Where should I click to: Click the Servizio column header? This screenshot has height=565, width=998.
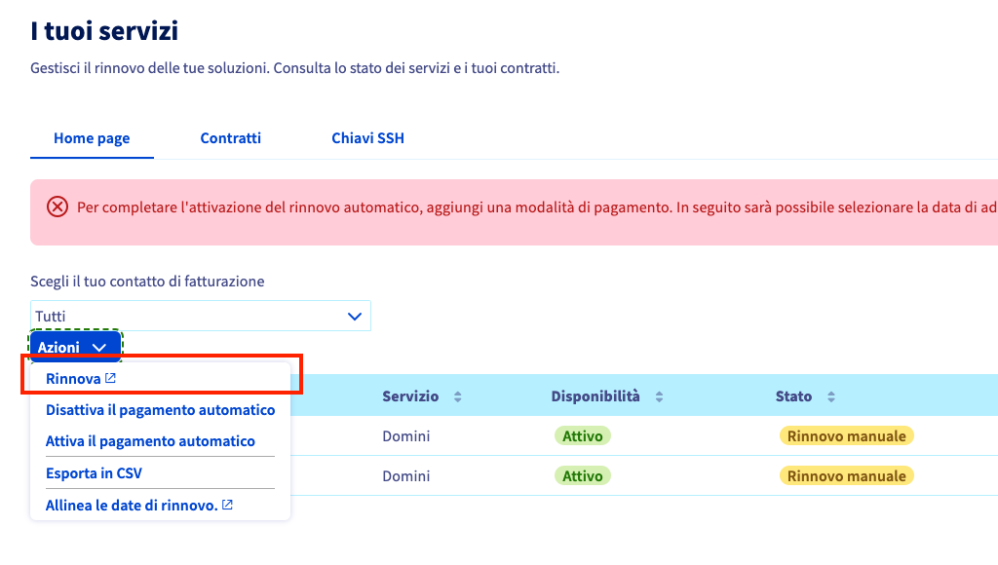(x=410, y=396)
